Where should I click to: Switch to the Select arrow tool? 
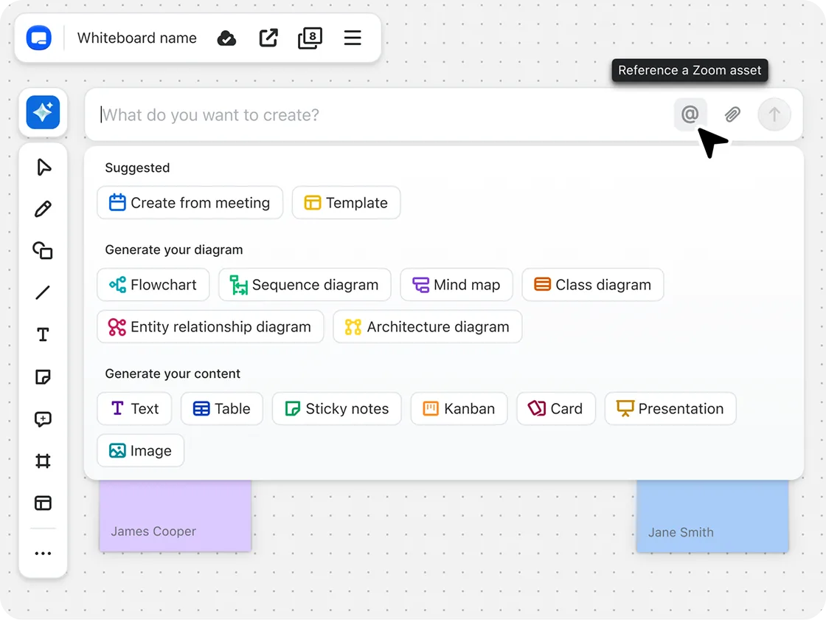pyautogui.click(x=43, y=167)
